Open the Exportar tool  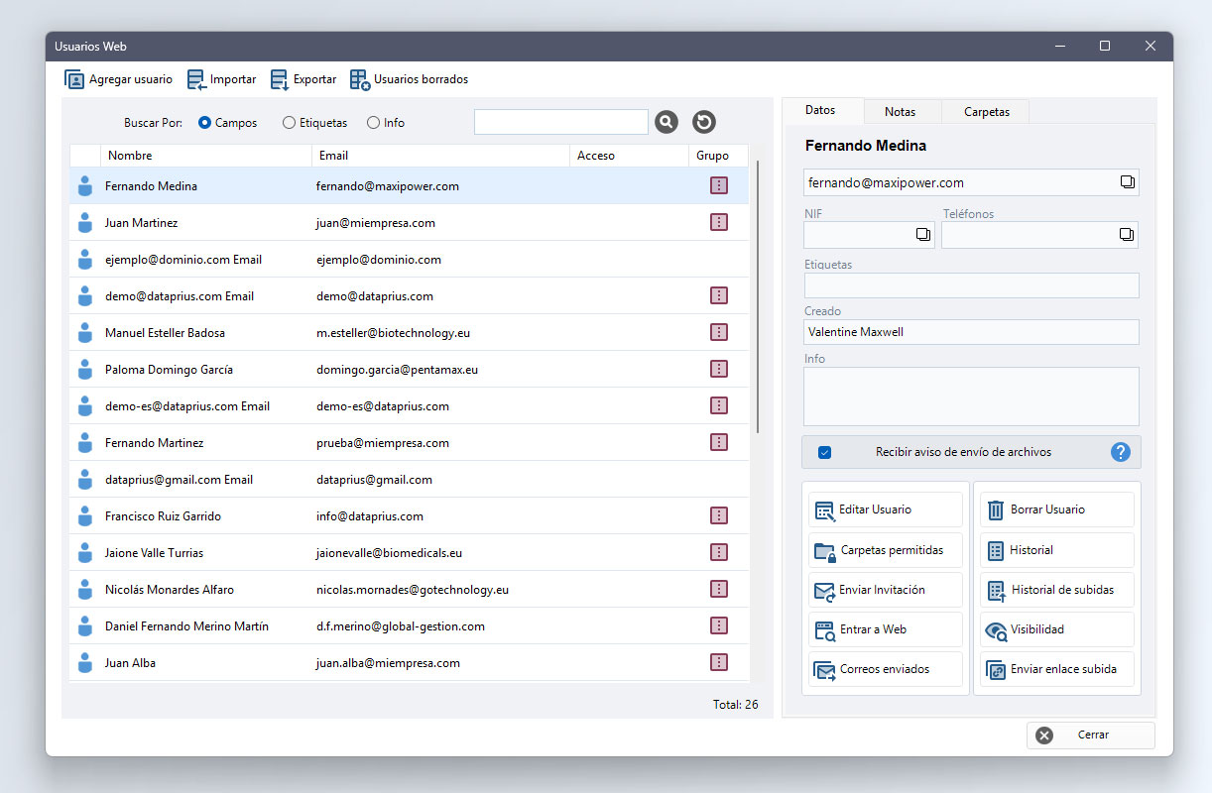303,79
